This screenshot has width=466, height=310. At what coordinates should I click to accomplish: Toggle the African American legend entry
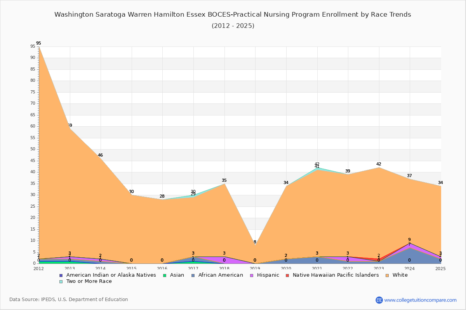click(x=217, y=275)
